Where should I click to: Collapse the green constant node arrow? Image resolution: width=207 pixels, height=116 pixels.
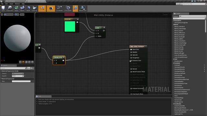point(78,19)
